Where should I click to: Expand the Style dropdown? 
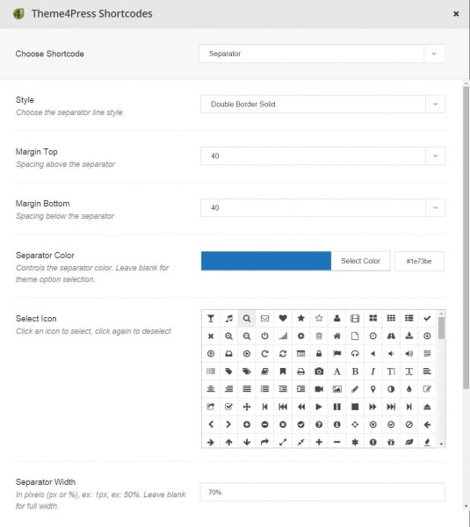pos(322,105)
